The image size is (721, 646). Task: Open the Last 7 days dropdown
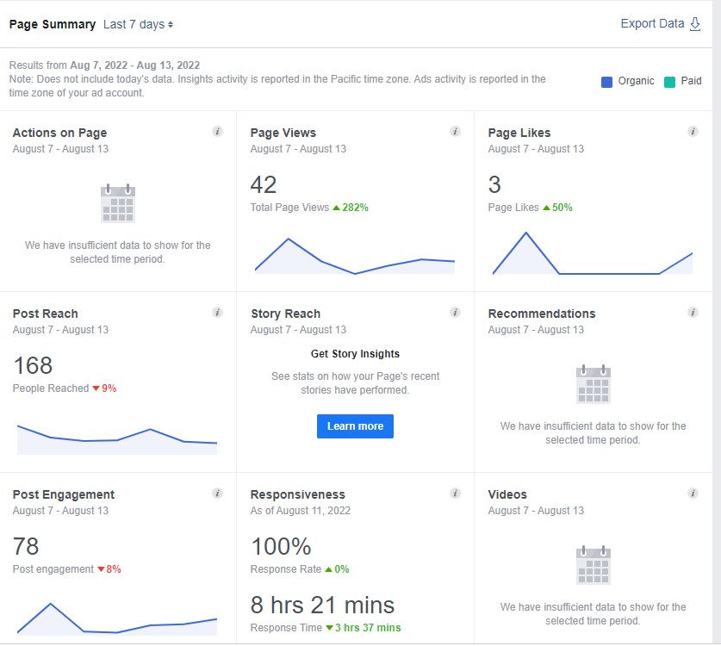138,24
